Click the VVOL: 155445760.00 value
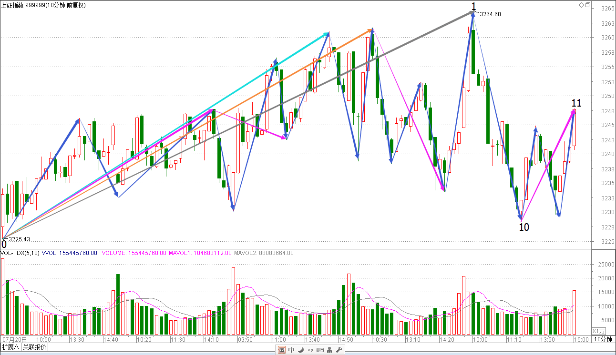Screen dimensions: 616x355 [x=70, y=253]
